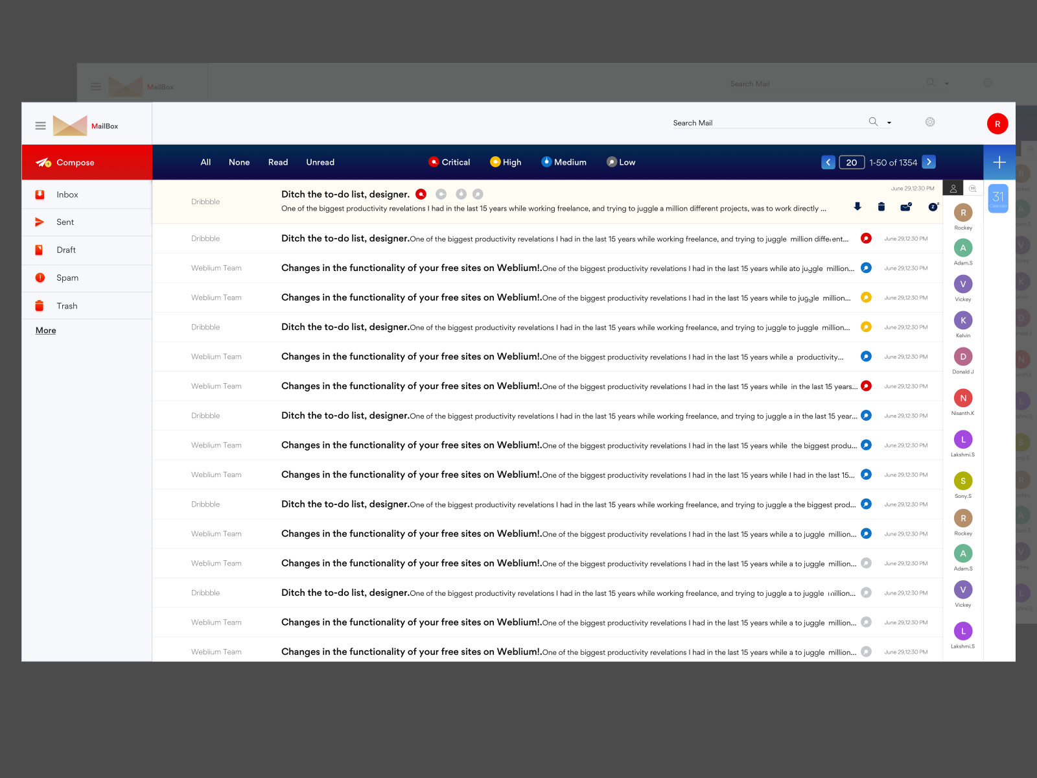Go to next page with right chevron
The image size is (1037, 778).
(x=929, y=162)
